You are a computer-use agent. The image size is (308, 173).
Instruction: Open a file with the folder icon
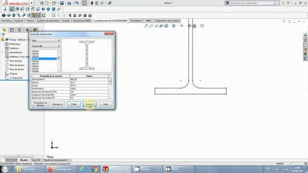click(x=54, y=3)
